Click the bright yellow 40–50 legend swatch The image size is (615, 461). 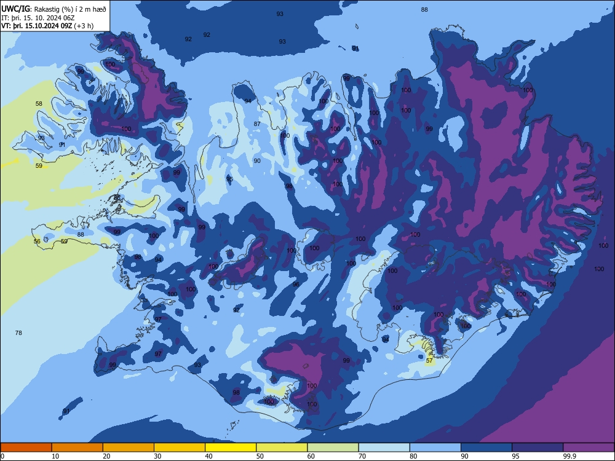pos(231,447)
